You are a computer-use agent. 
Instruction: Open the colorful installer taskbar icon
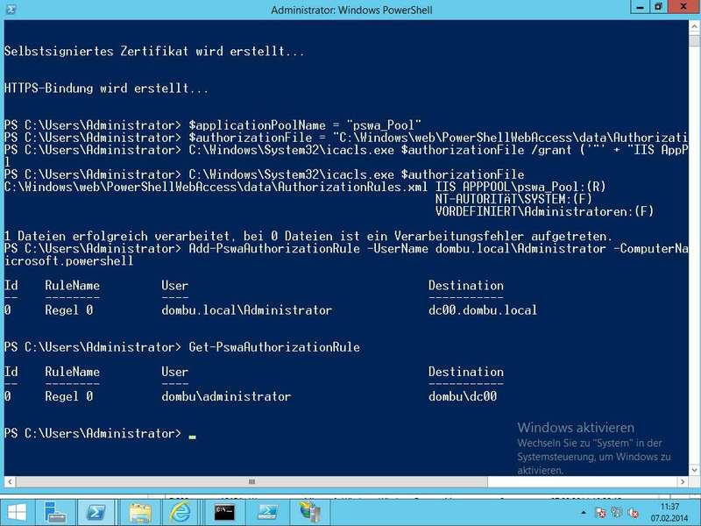[x=309, y=512]
